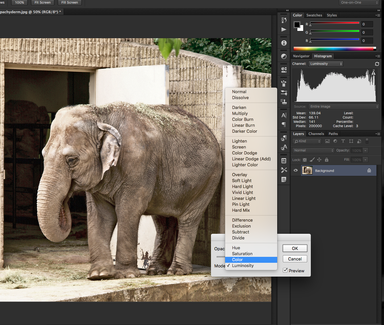Click the Background layer thumbnail
Image resolution: width=384 pixels, height=325 pixels.
coord(307,171)
